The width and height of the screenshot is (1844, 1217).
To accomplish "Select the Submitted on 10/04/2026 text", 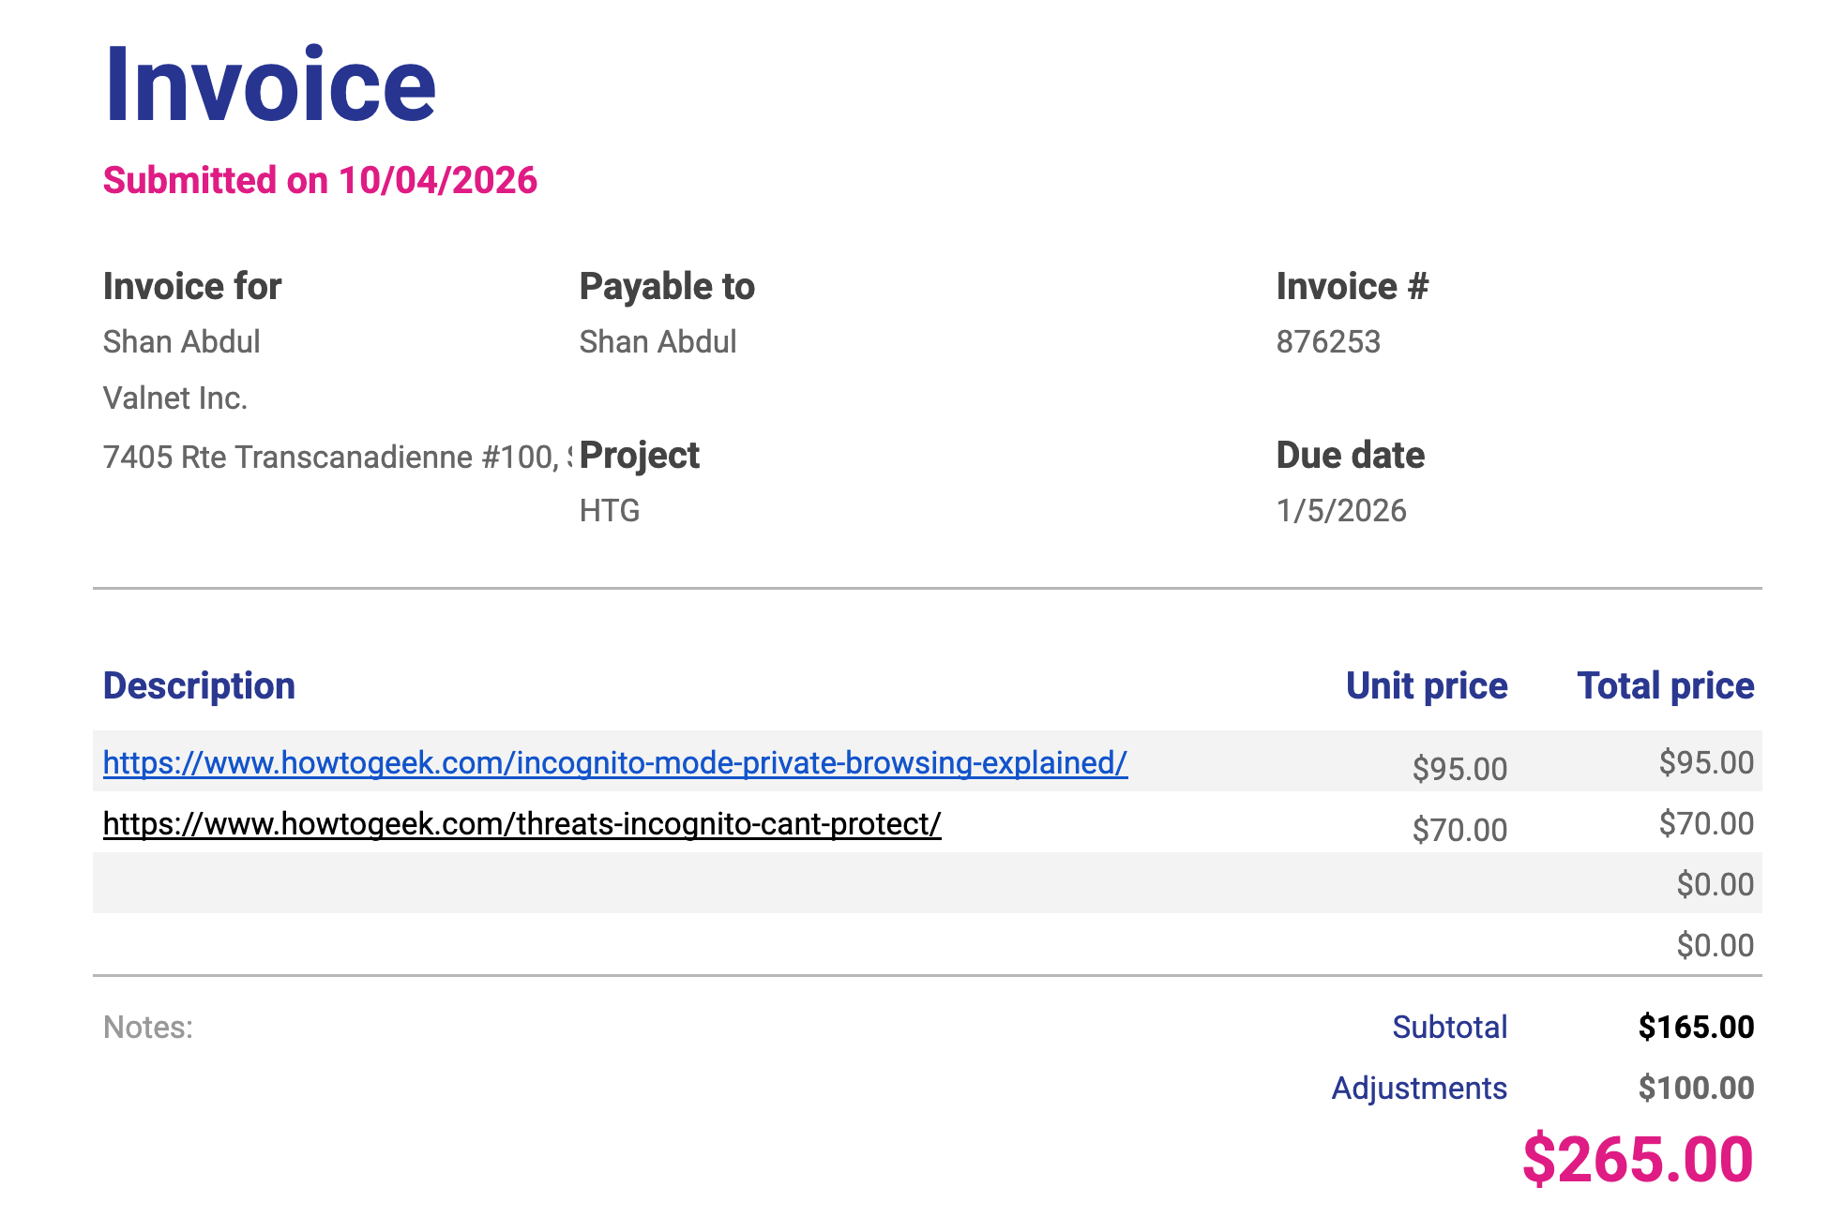I will 320,180.
